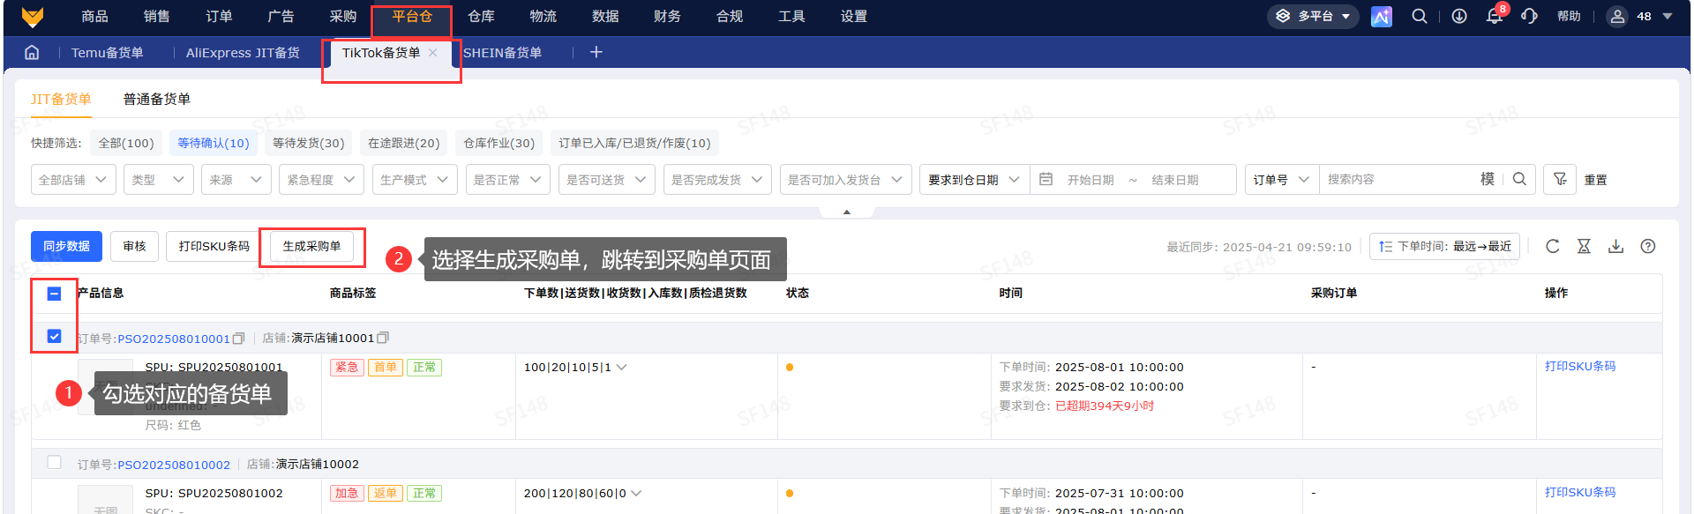
Task: Toggle fuzzy match 模 in search box
Action: click(1488, 179)
